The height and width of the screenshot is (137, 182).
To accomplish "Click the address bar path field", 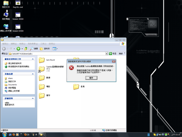I will click(57, 54).
